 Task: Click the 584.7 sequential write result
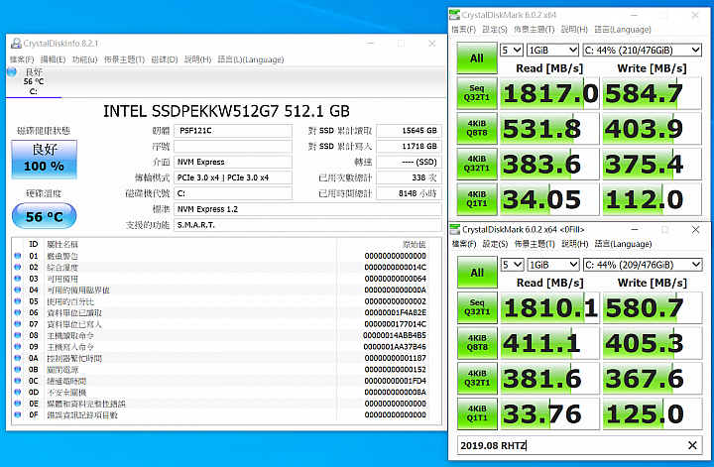tap(653, 93)
